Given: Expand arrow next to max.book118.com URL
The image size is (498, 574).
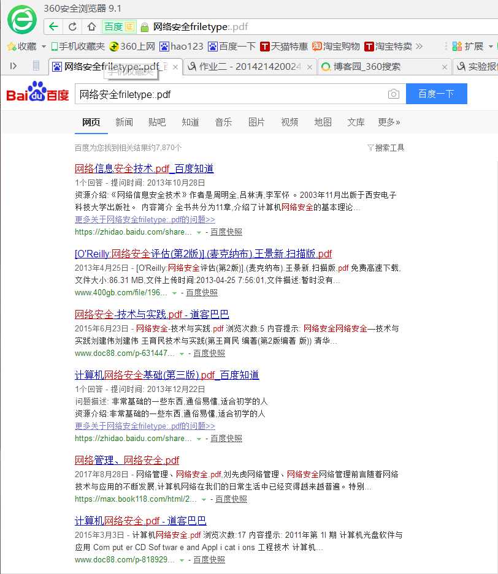Looking at the screenshot, I should coord(204,500).
